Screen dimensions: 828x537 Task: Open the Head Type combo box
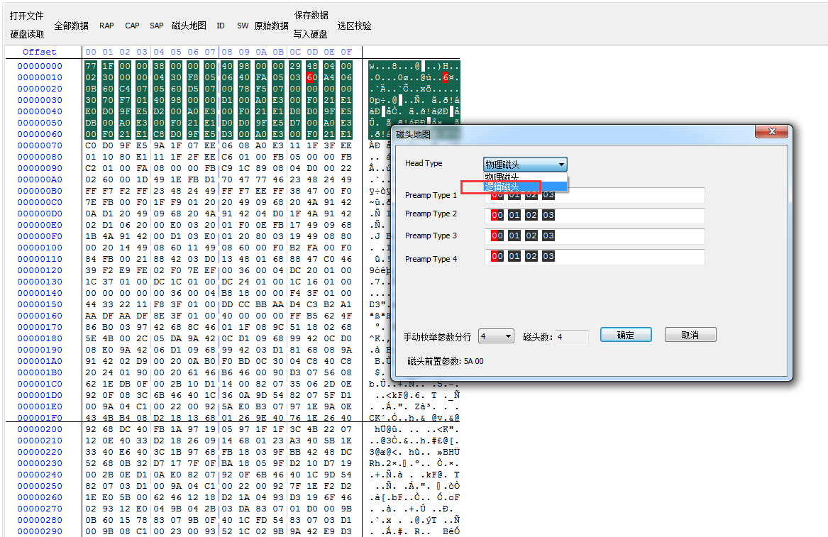[525, 164]
